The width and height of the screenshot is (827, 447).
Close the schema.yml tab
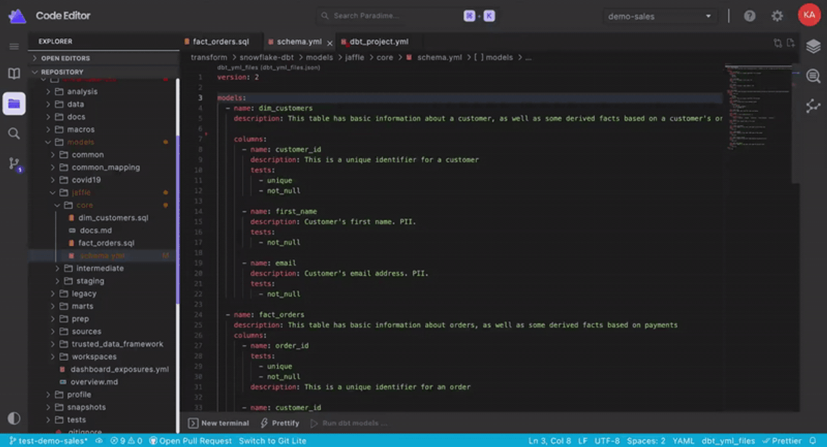pyautogui.click(x=329, y=42)
